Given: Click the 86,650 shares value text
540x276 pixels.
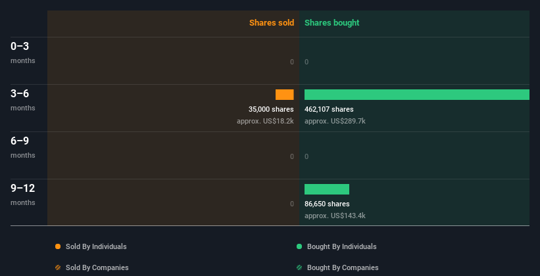Looking at the screenshot, I should coord(327,204).
